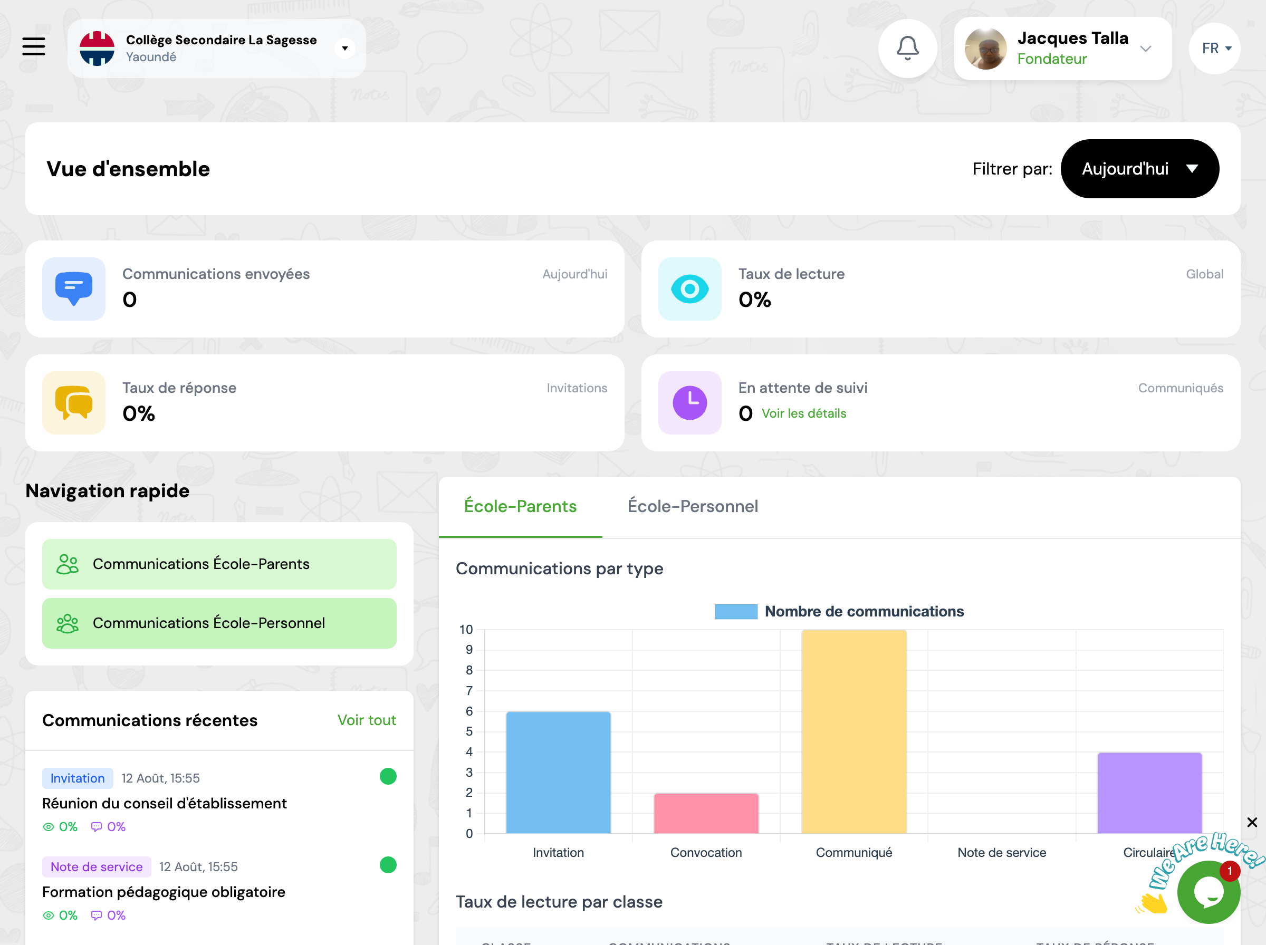Switch to the École-Personnel tab
The height and width of the screenshot is (945, 1266).
[x=692, y=506]
